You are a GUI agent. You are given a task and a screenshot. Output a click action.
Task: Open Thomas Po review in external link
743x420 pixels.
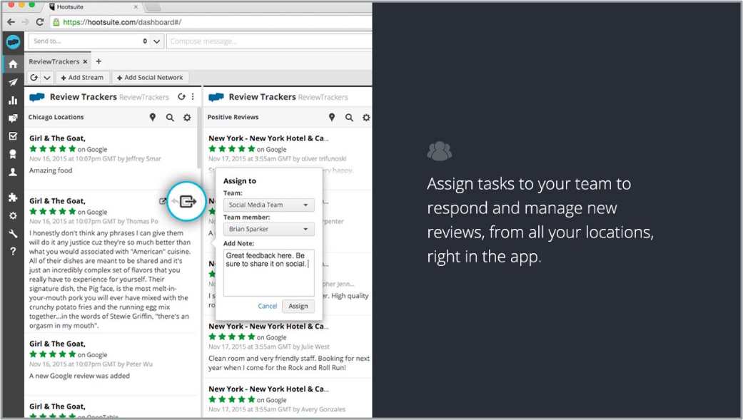point(163,201)
